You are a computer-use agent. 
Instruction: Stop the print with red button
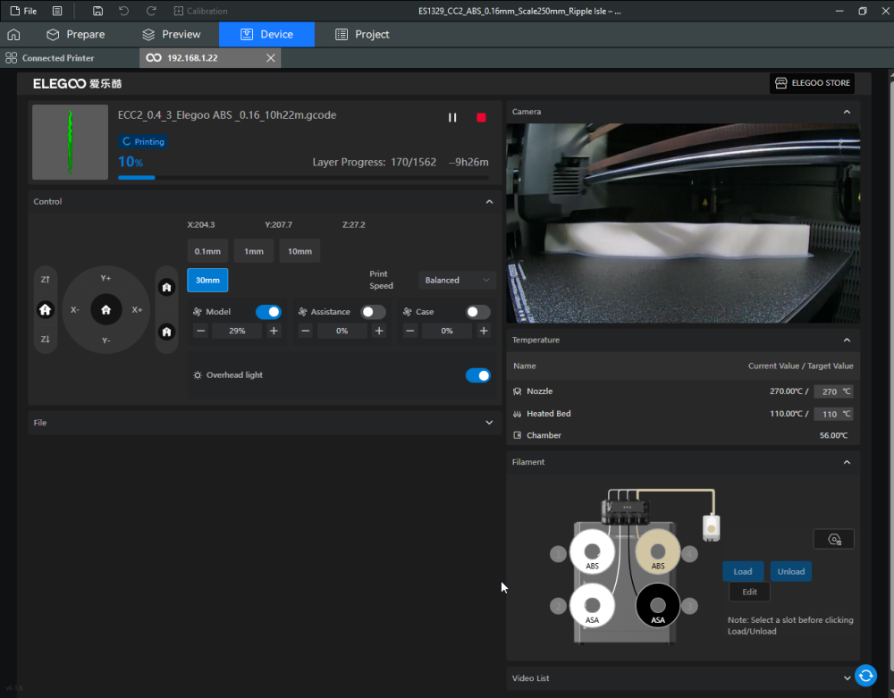click(x=481, y=118)
